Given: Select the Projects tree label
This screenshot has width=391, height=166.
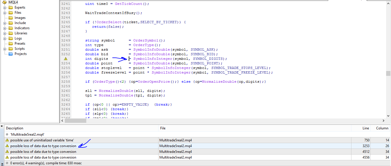Looking at the screenshot, I should click(x=21, y=54).
